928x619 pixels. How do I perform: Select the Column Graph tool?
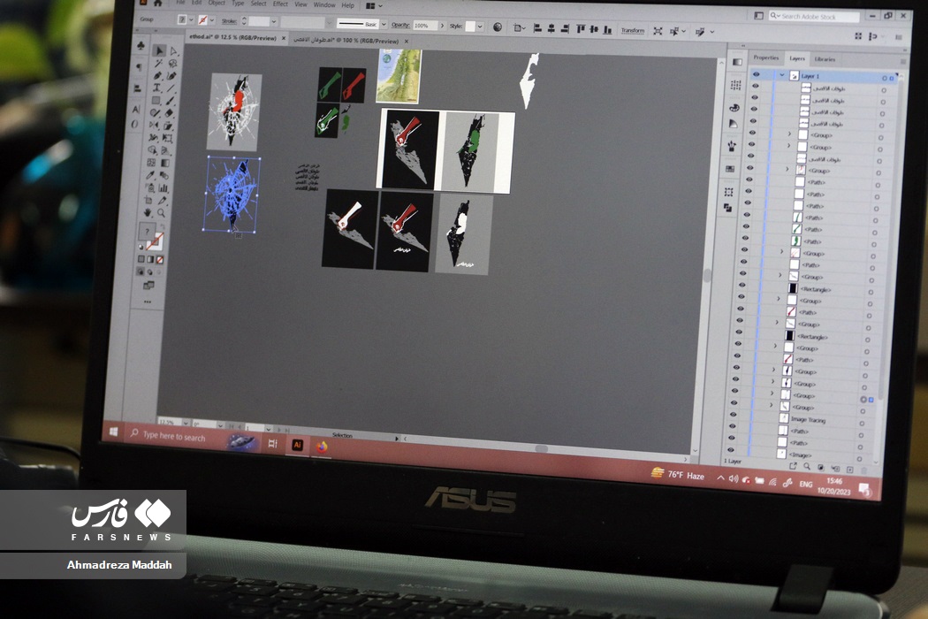163,187
